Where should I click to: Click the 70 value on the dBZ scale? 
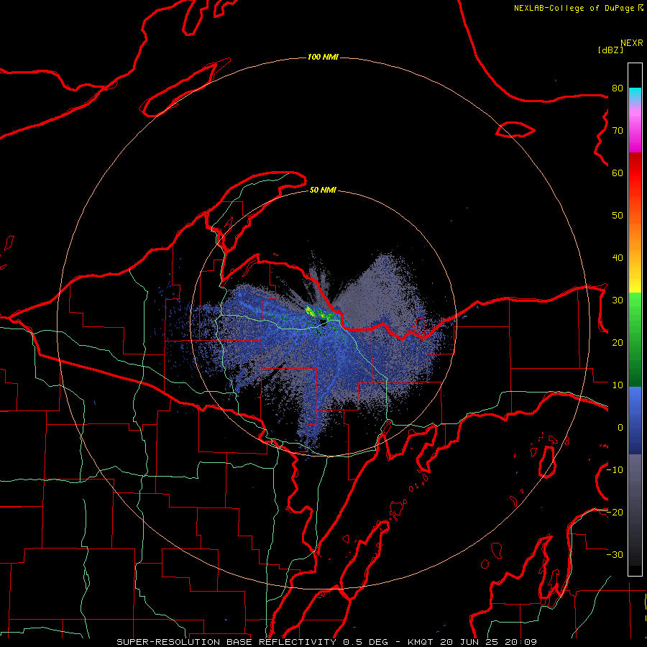618,131
